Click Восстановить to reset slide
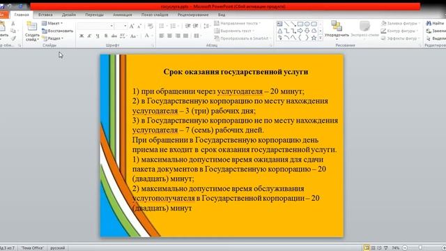 click(x=57, y=31)
